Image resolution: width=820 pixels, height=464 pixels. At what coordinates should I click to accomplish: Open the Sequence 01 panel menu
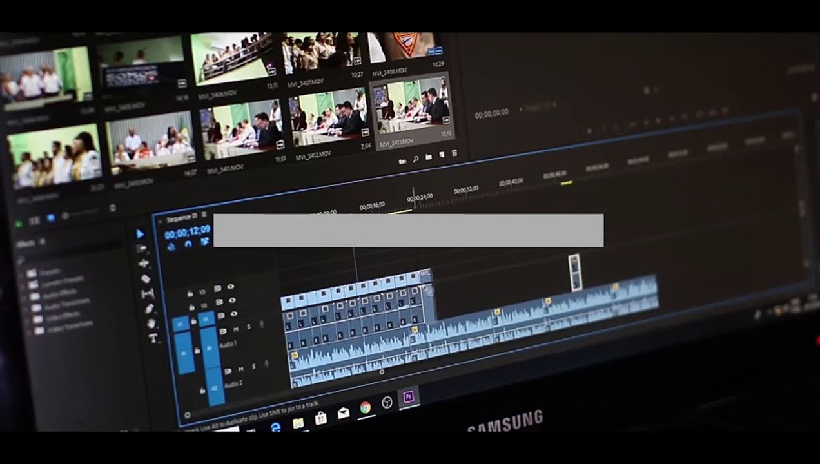(x=204, y=215)
